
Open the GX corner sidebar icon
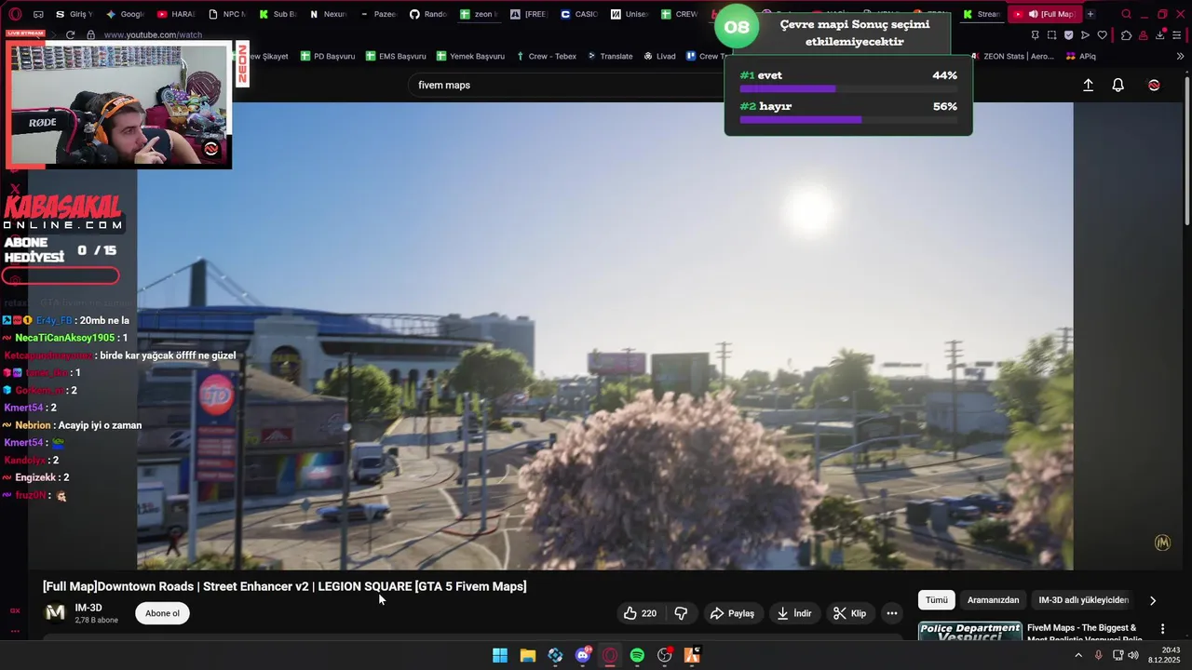[15, 610]
